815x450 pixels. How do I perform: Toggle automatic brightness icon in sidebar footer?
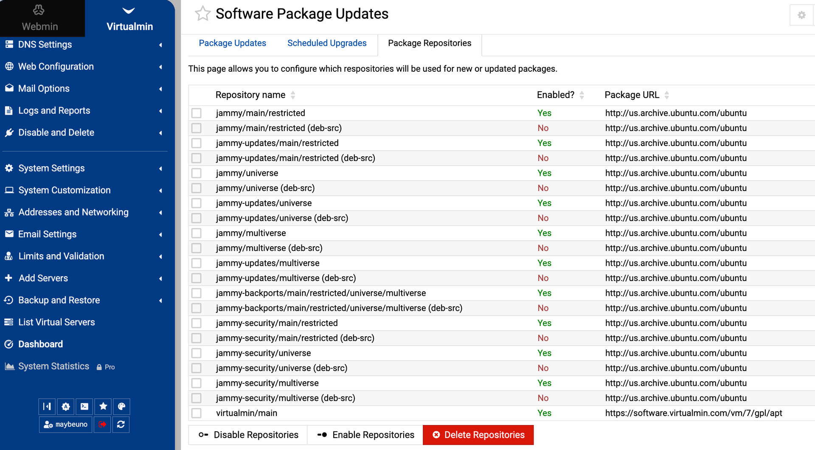coord(66,406)
